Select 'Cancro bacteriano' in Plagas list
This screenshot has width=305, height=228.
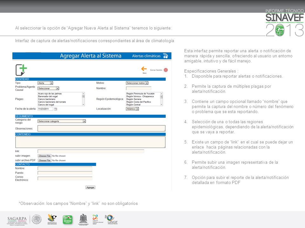point(47,99)
